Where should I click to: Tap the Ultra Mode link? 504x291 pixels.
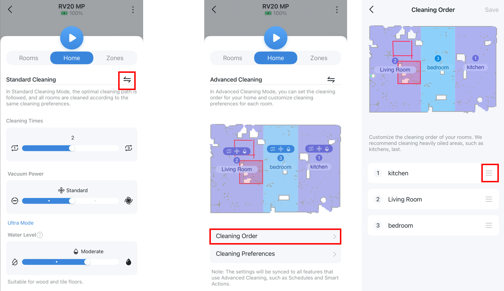(21, 223)
